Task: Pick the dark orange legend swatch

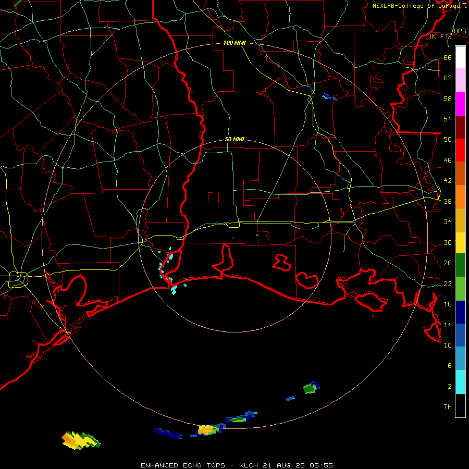Action: [x=460, y=173]
